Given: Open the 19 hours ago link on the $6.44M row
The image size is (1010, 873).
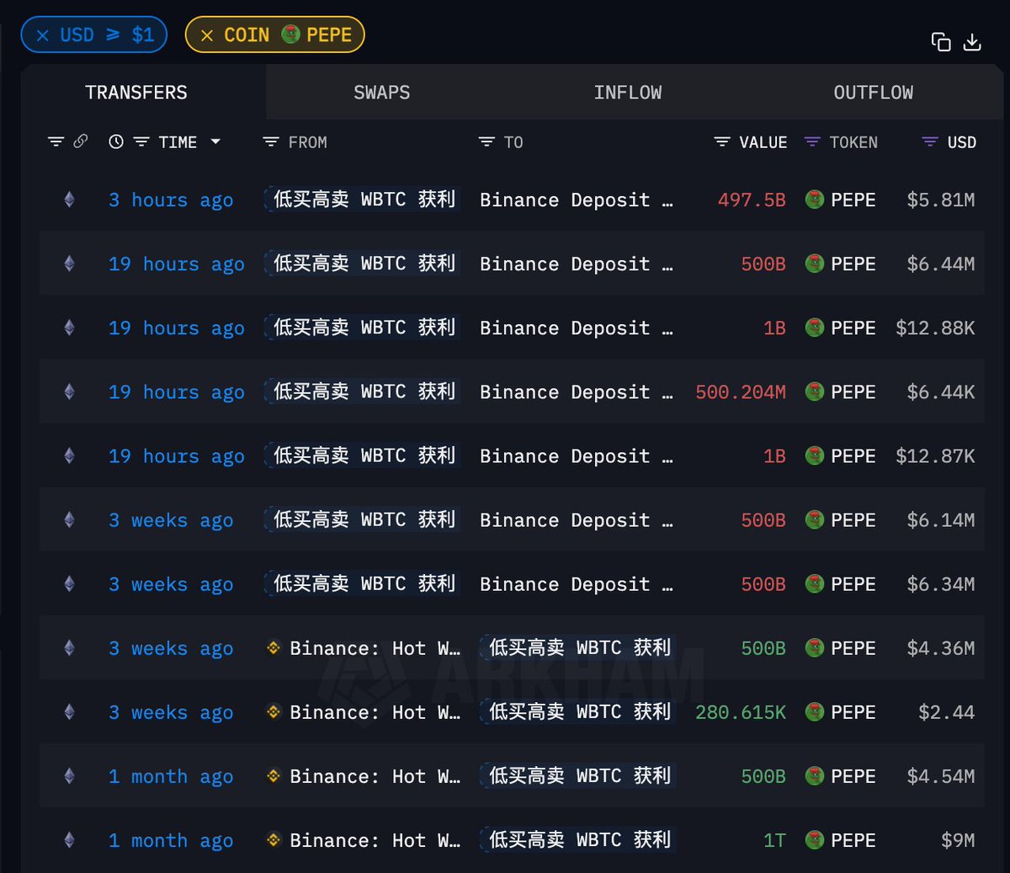Looking at the screenshot, I should tap(177, 264).
